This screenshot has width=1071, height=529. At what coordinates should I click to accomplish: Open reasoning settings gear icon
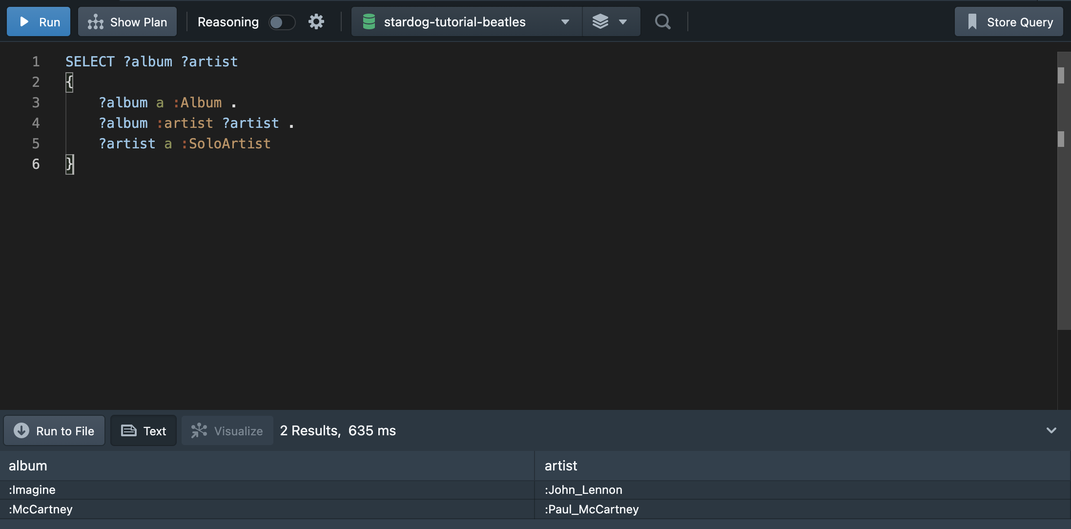(x=316, y=21)
